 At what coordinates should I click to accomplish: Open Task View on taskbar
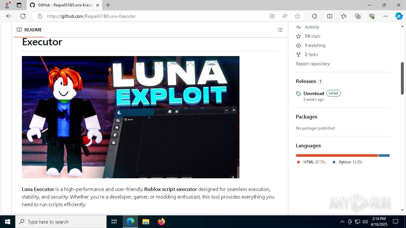[x=114, y=222]
